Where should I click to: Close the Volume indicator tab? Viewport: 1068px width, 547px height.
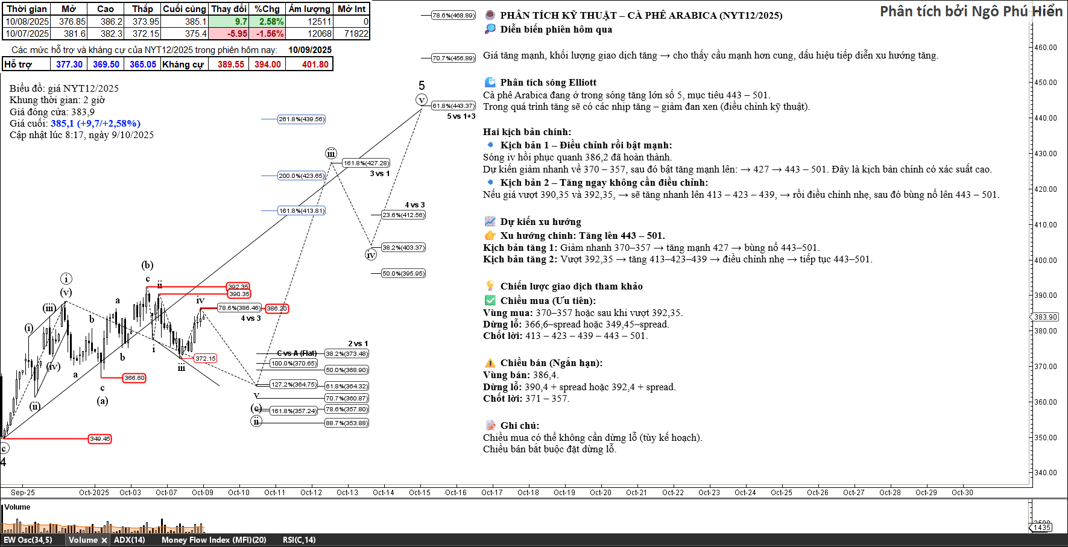click(x=104, y=540)
